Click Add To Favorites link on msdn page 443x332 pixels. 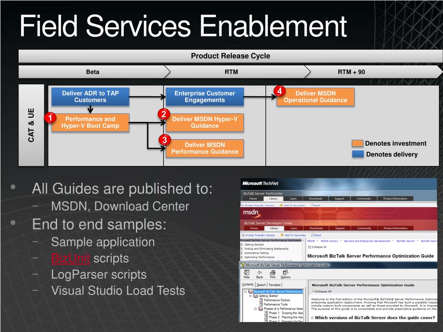point(295,235)
